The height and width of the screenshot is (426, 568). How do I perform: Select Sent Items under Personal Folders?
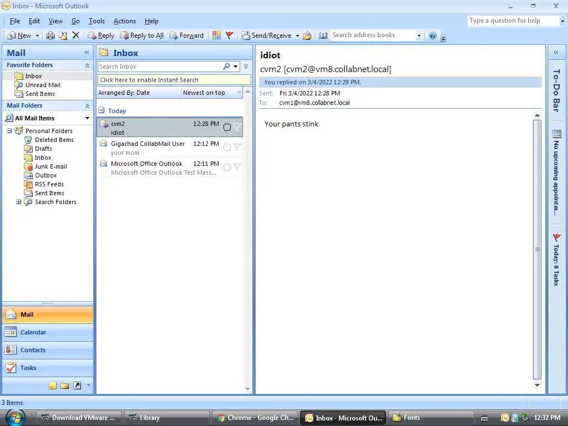click(49, 193)
